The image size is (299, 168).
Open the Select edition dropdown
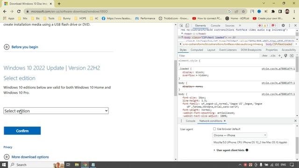click(56, 111)
